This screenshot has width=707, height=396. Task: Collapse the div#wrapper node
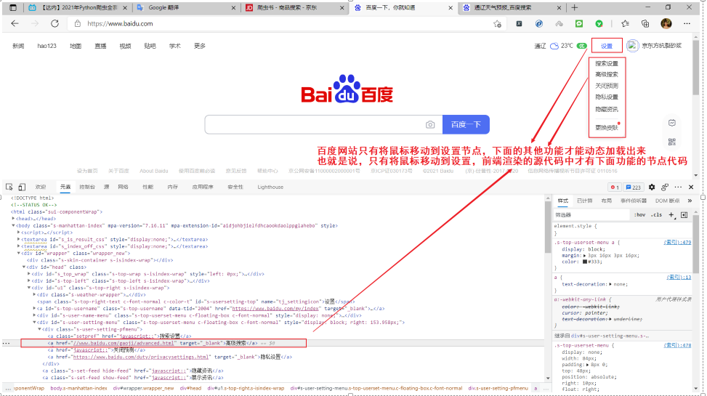click(x=18, y=253)
